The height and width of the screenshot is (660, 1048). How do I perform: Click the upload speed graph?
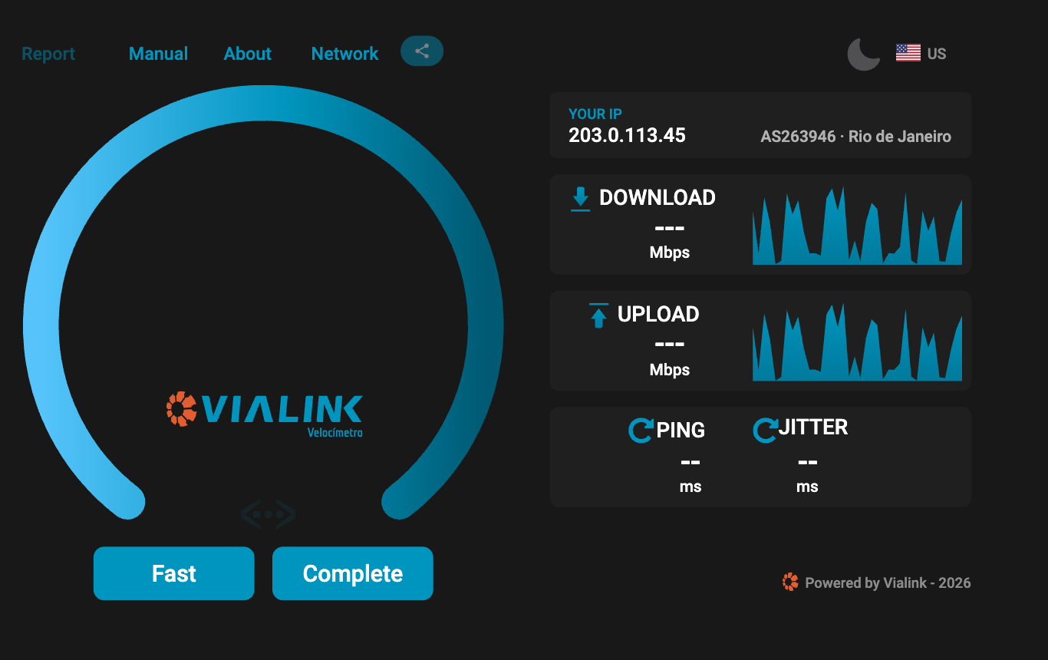[857, 342]
